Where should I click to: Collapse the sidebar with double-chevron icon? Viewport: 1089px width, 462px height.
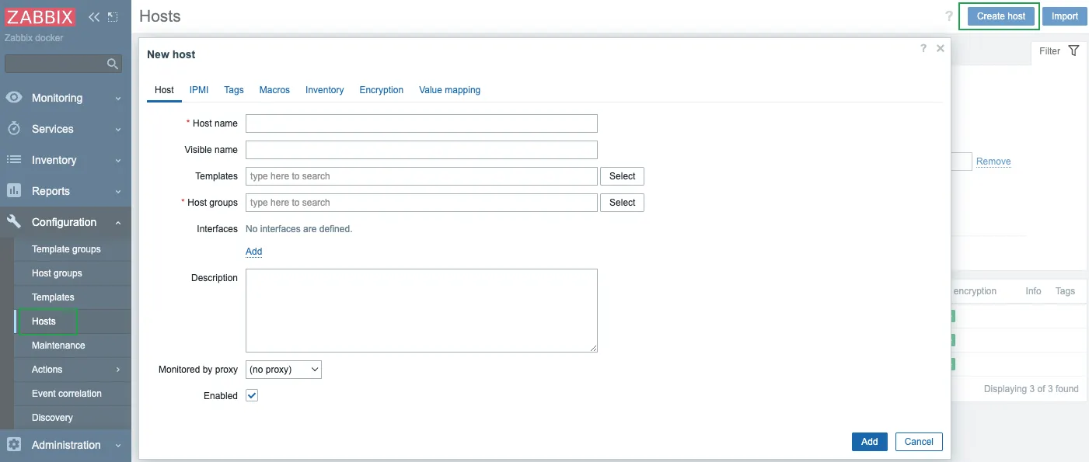pyautogui.click(x=92, y=16)
